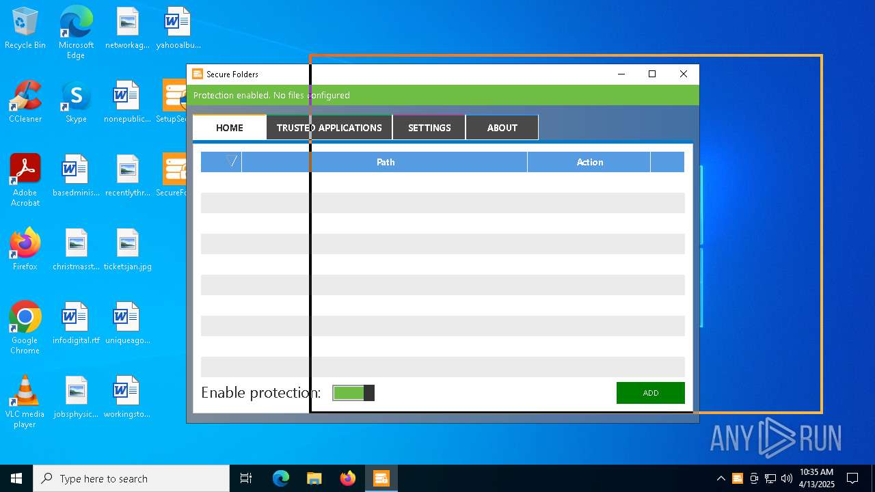875x492 pixels.
Task: Select the jobsphysic... image file
Action: click(x=76, y=397)
